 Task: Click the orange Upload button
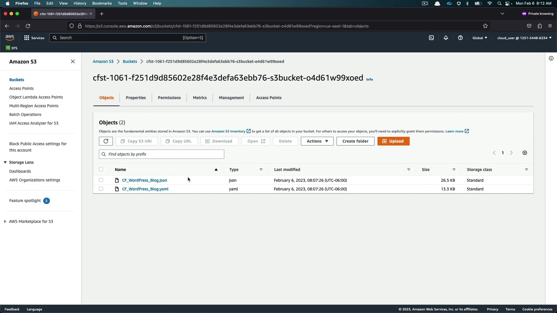(393, 141)
